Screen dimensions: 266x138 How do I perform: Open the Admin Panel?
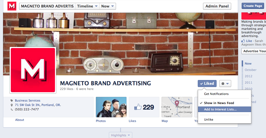(x=217, y=6)
